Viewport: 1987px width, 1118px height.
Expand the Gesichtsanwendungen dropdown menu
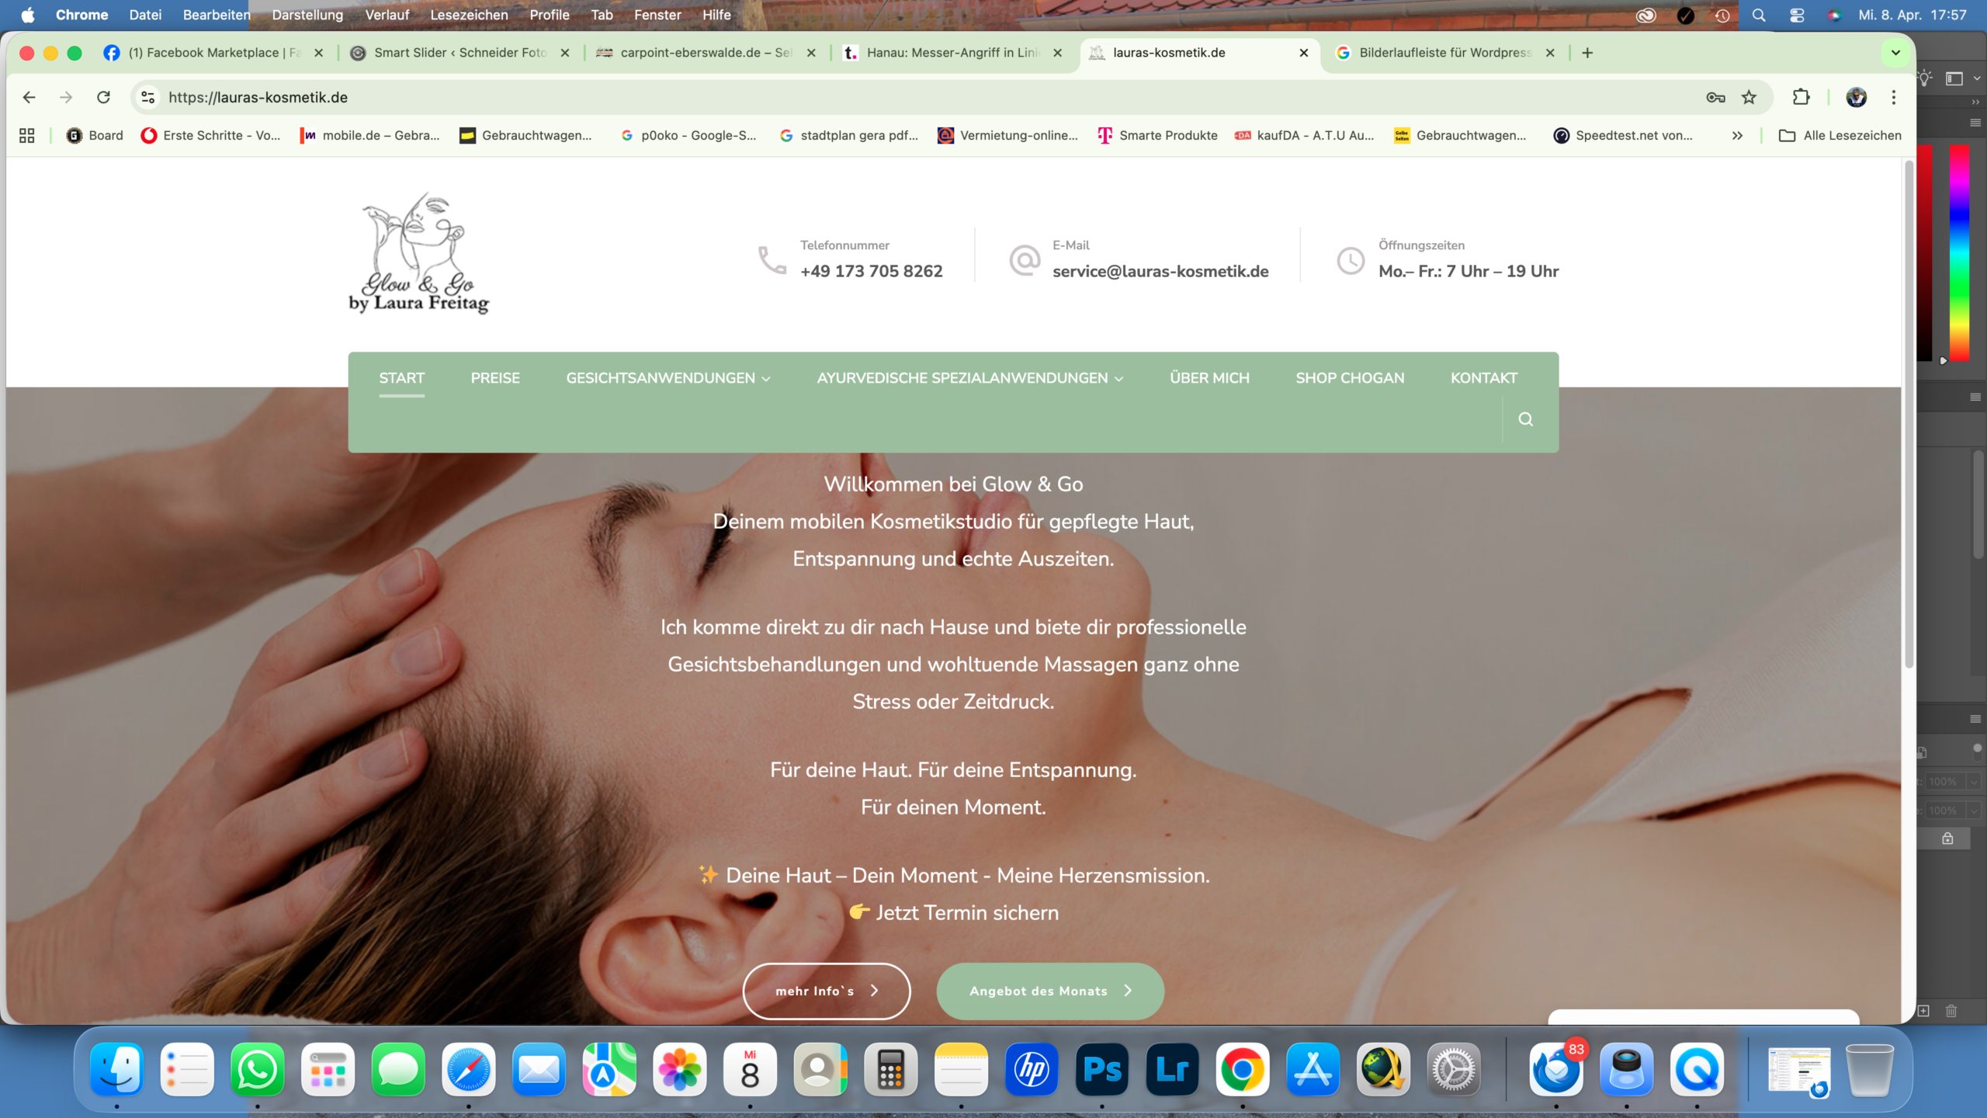pyautogui.click(x=668, y=378)
